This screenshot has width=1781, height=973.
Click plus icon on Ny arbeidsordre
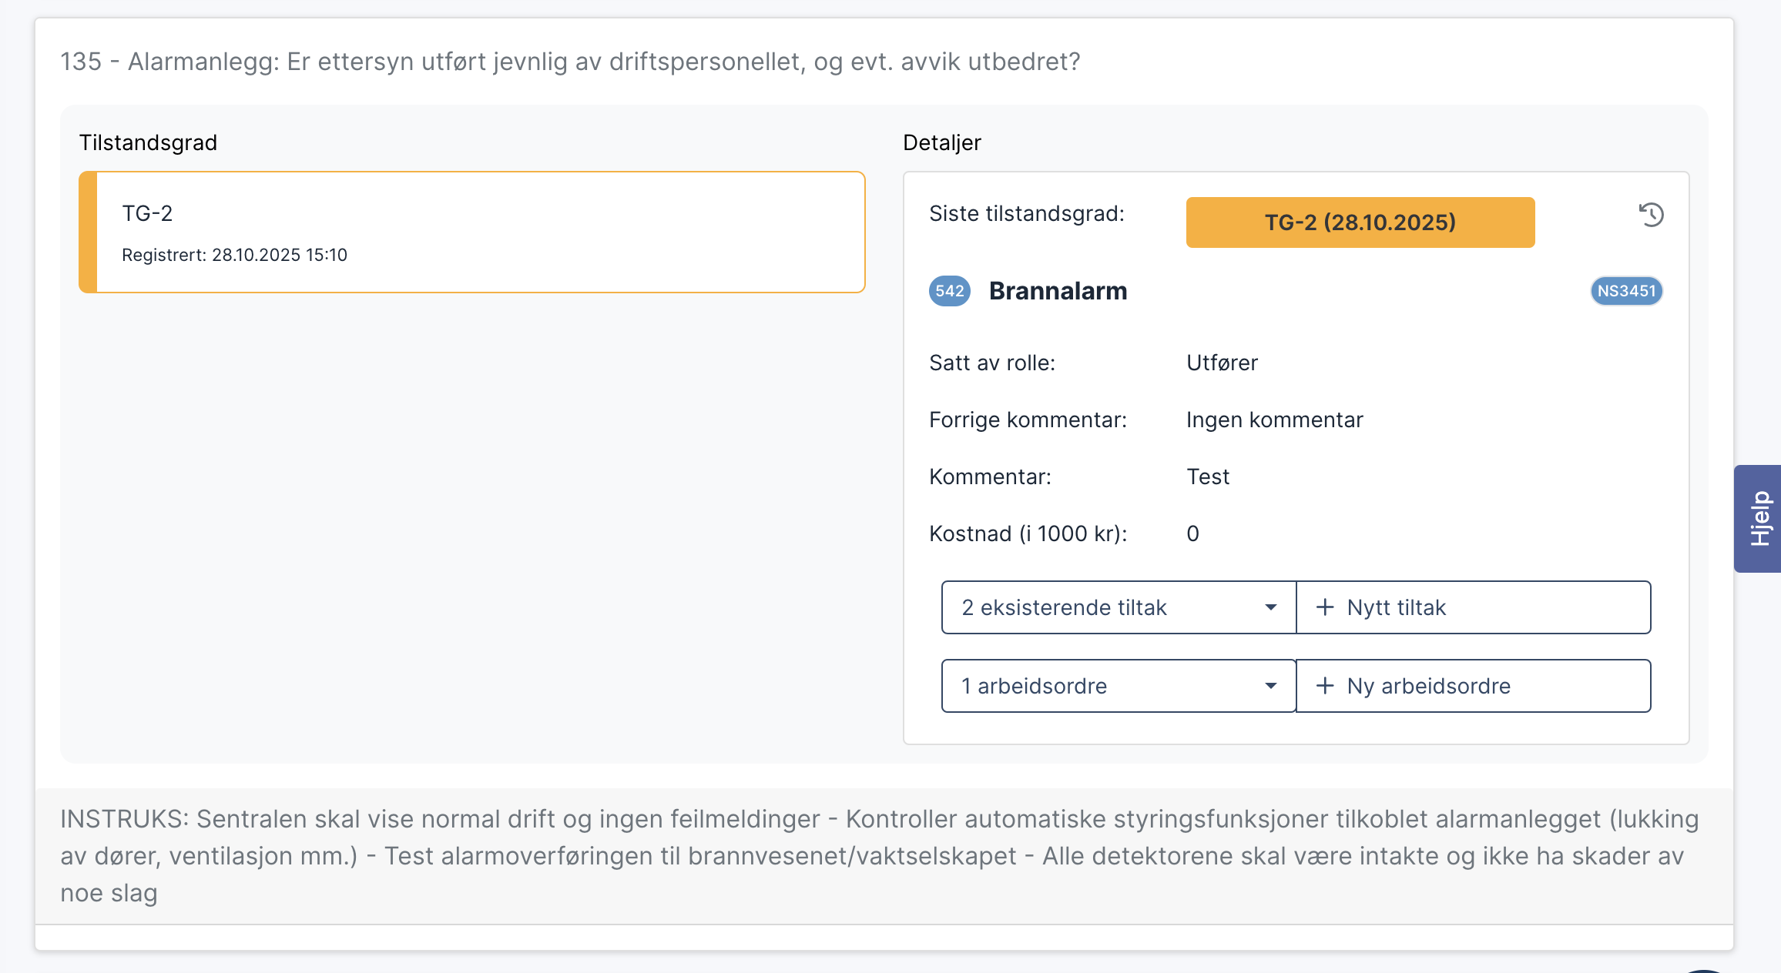pos(1325,686)
